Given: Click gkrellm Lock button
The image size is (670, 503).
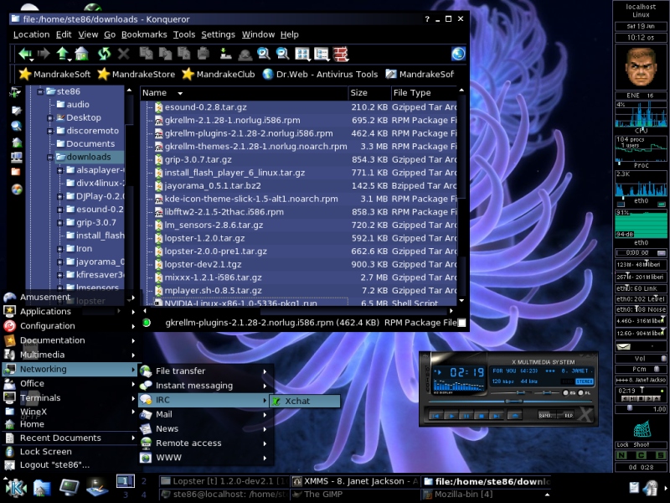Looking at the screenshot, I should tap(622, 445).
